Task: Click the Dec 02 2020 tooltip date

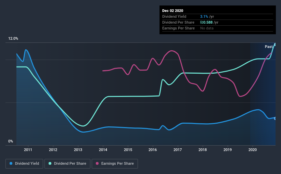Action: click(x=173, y=11)
